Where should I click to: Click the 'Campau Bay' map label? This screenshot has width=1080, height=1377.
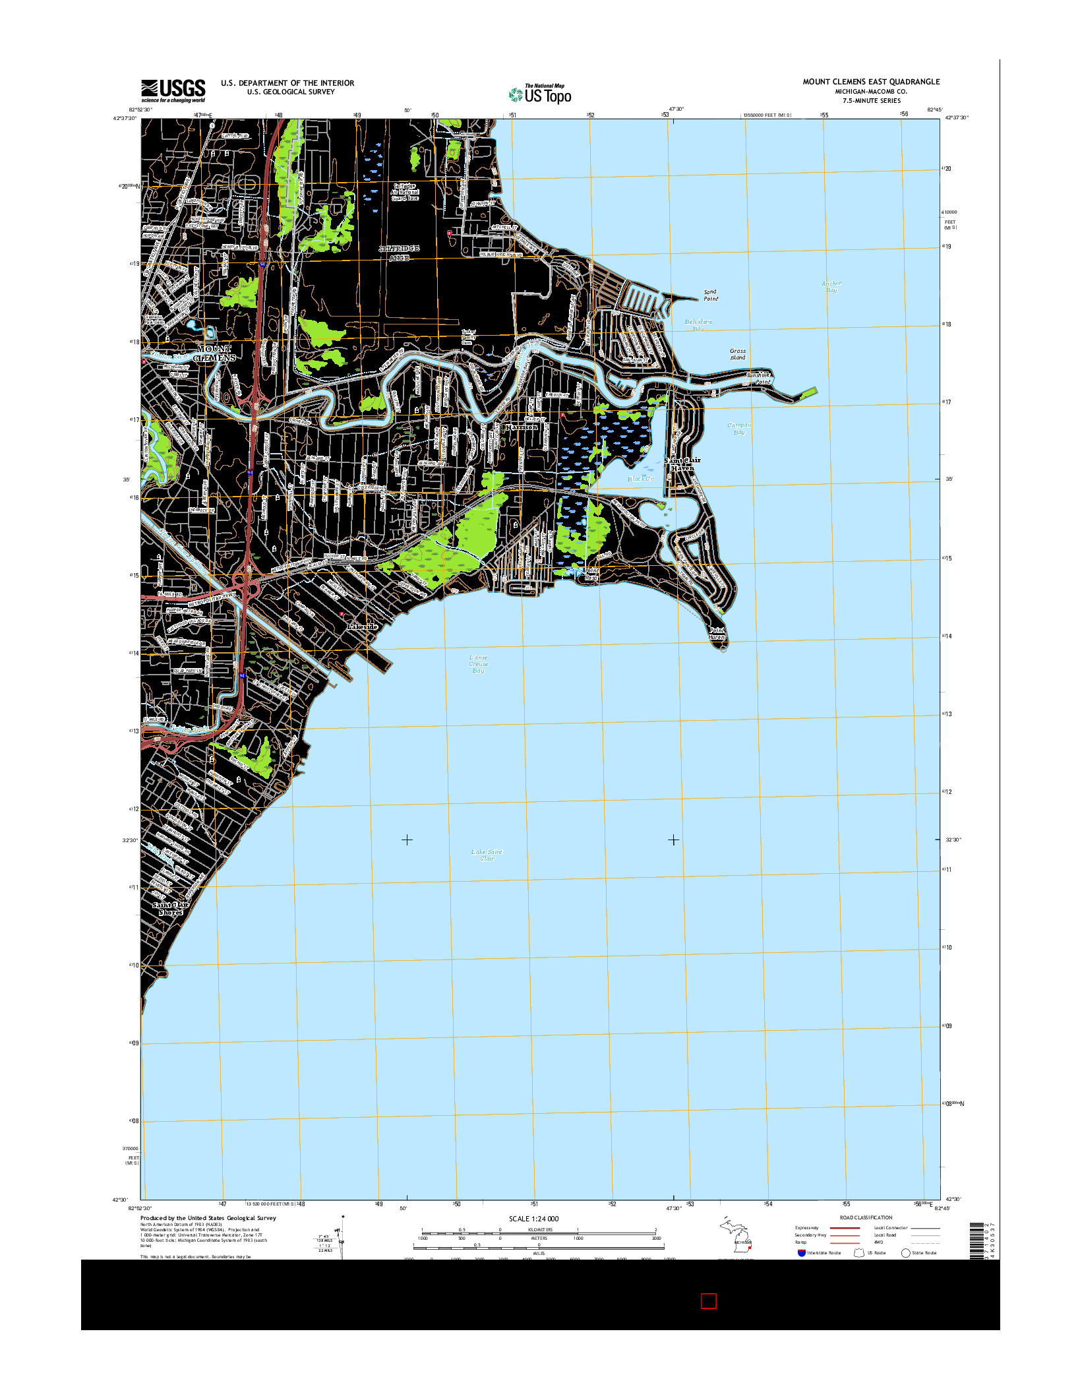point(739,429)
